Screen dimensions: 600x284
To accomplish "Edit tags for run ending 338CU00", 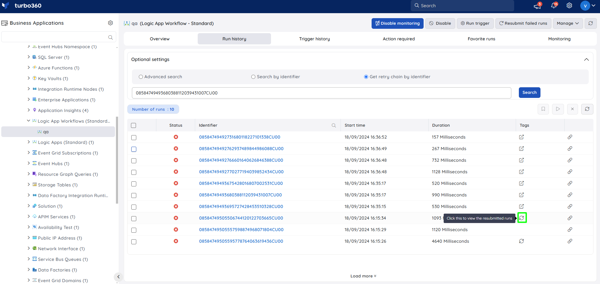I will (521, 137).
